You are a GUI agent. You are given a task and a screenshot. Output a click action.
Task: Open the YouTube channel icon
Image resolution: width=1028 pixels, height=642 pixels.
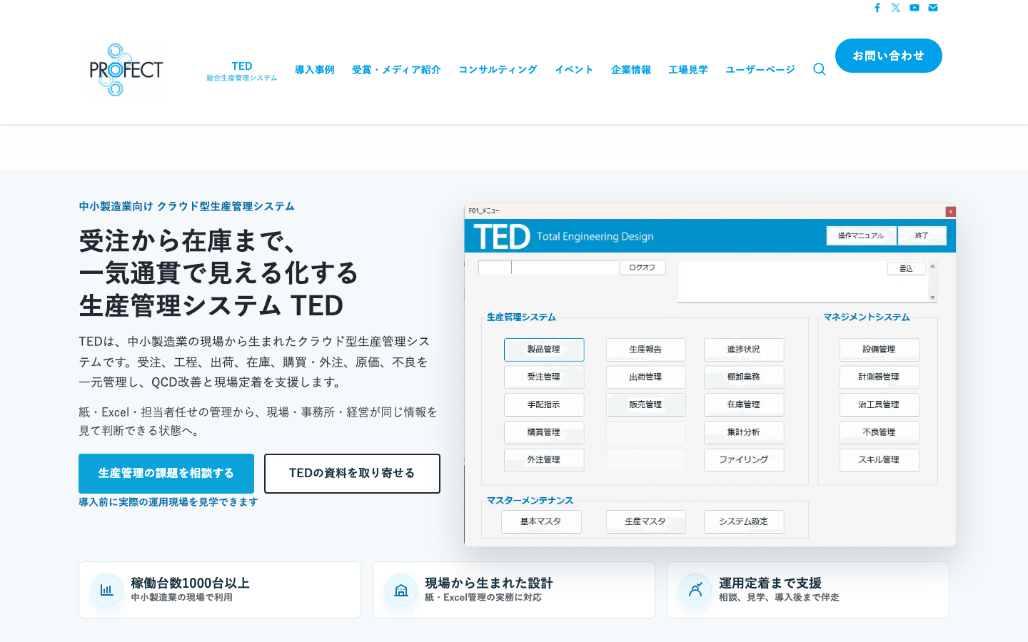[914, 8]
